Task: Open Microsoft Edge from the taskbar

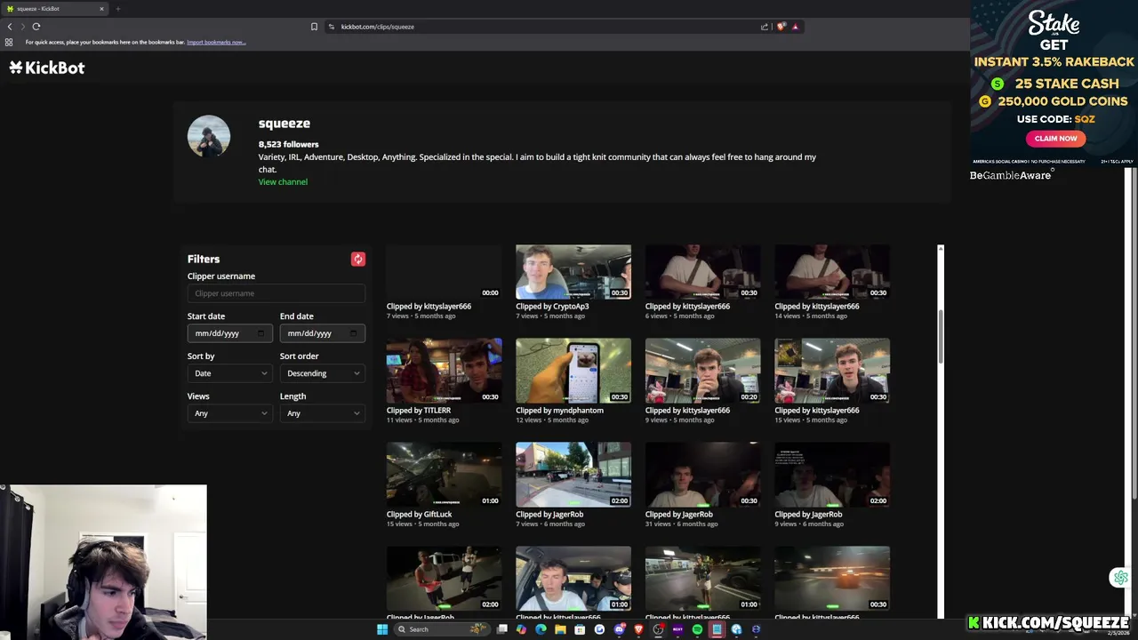Action: [x=541, y=629]
